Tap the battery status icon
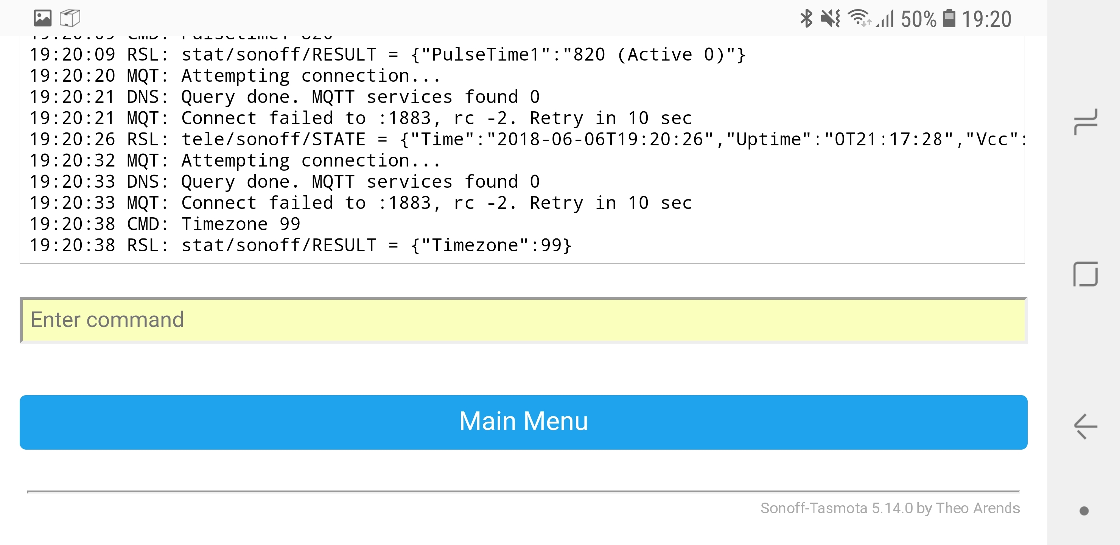The height and width of the screenshot is (545, 1120). tap(949, 19)
